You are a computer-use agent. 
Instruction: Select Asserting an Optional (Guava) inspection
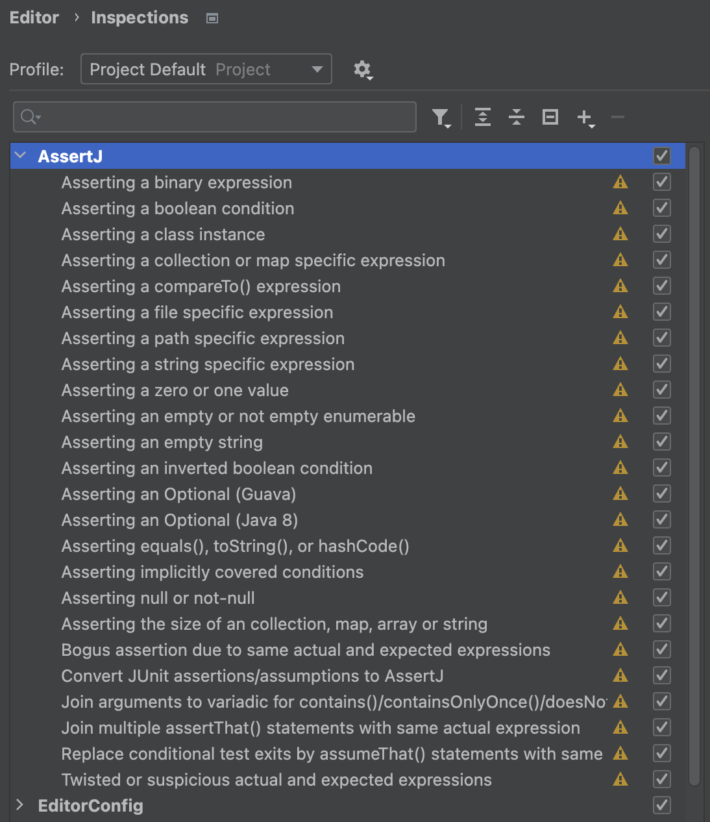pyautogui.click(x=178, y=494)
